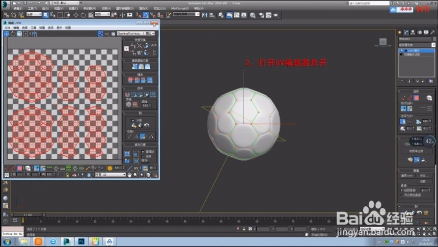The image size is (438, 247).
Task: Open the 选择 menu in Edit UVW window
Action: click(x=25, y=28)
